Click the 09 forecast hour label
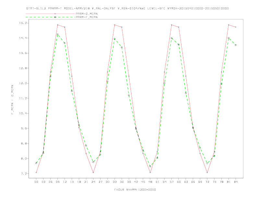 57,182
